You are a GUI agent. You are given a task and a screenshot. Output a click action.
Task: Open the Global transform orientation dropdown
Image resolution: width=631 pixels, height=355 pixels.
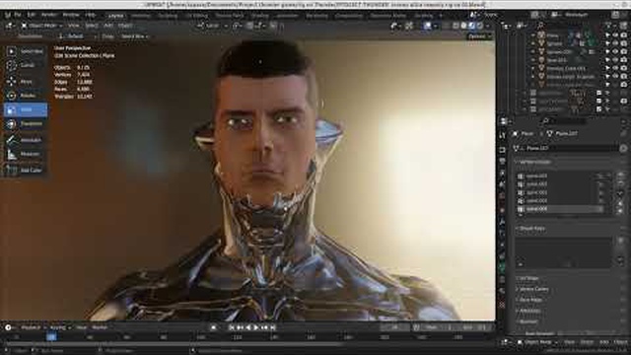213,26
